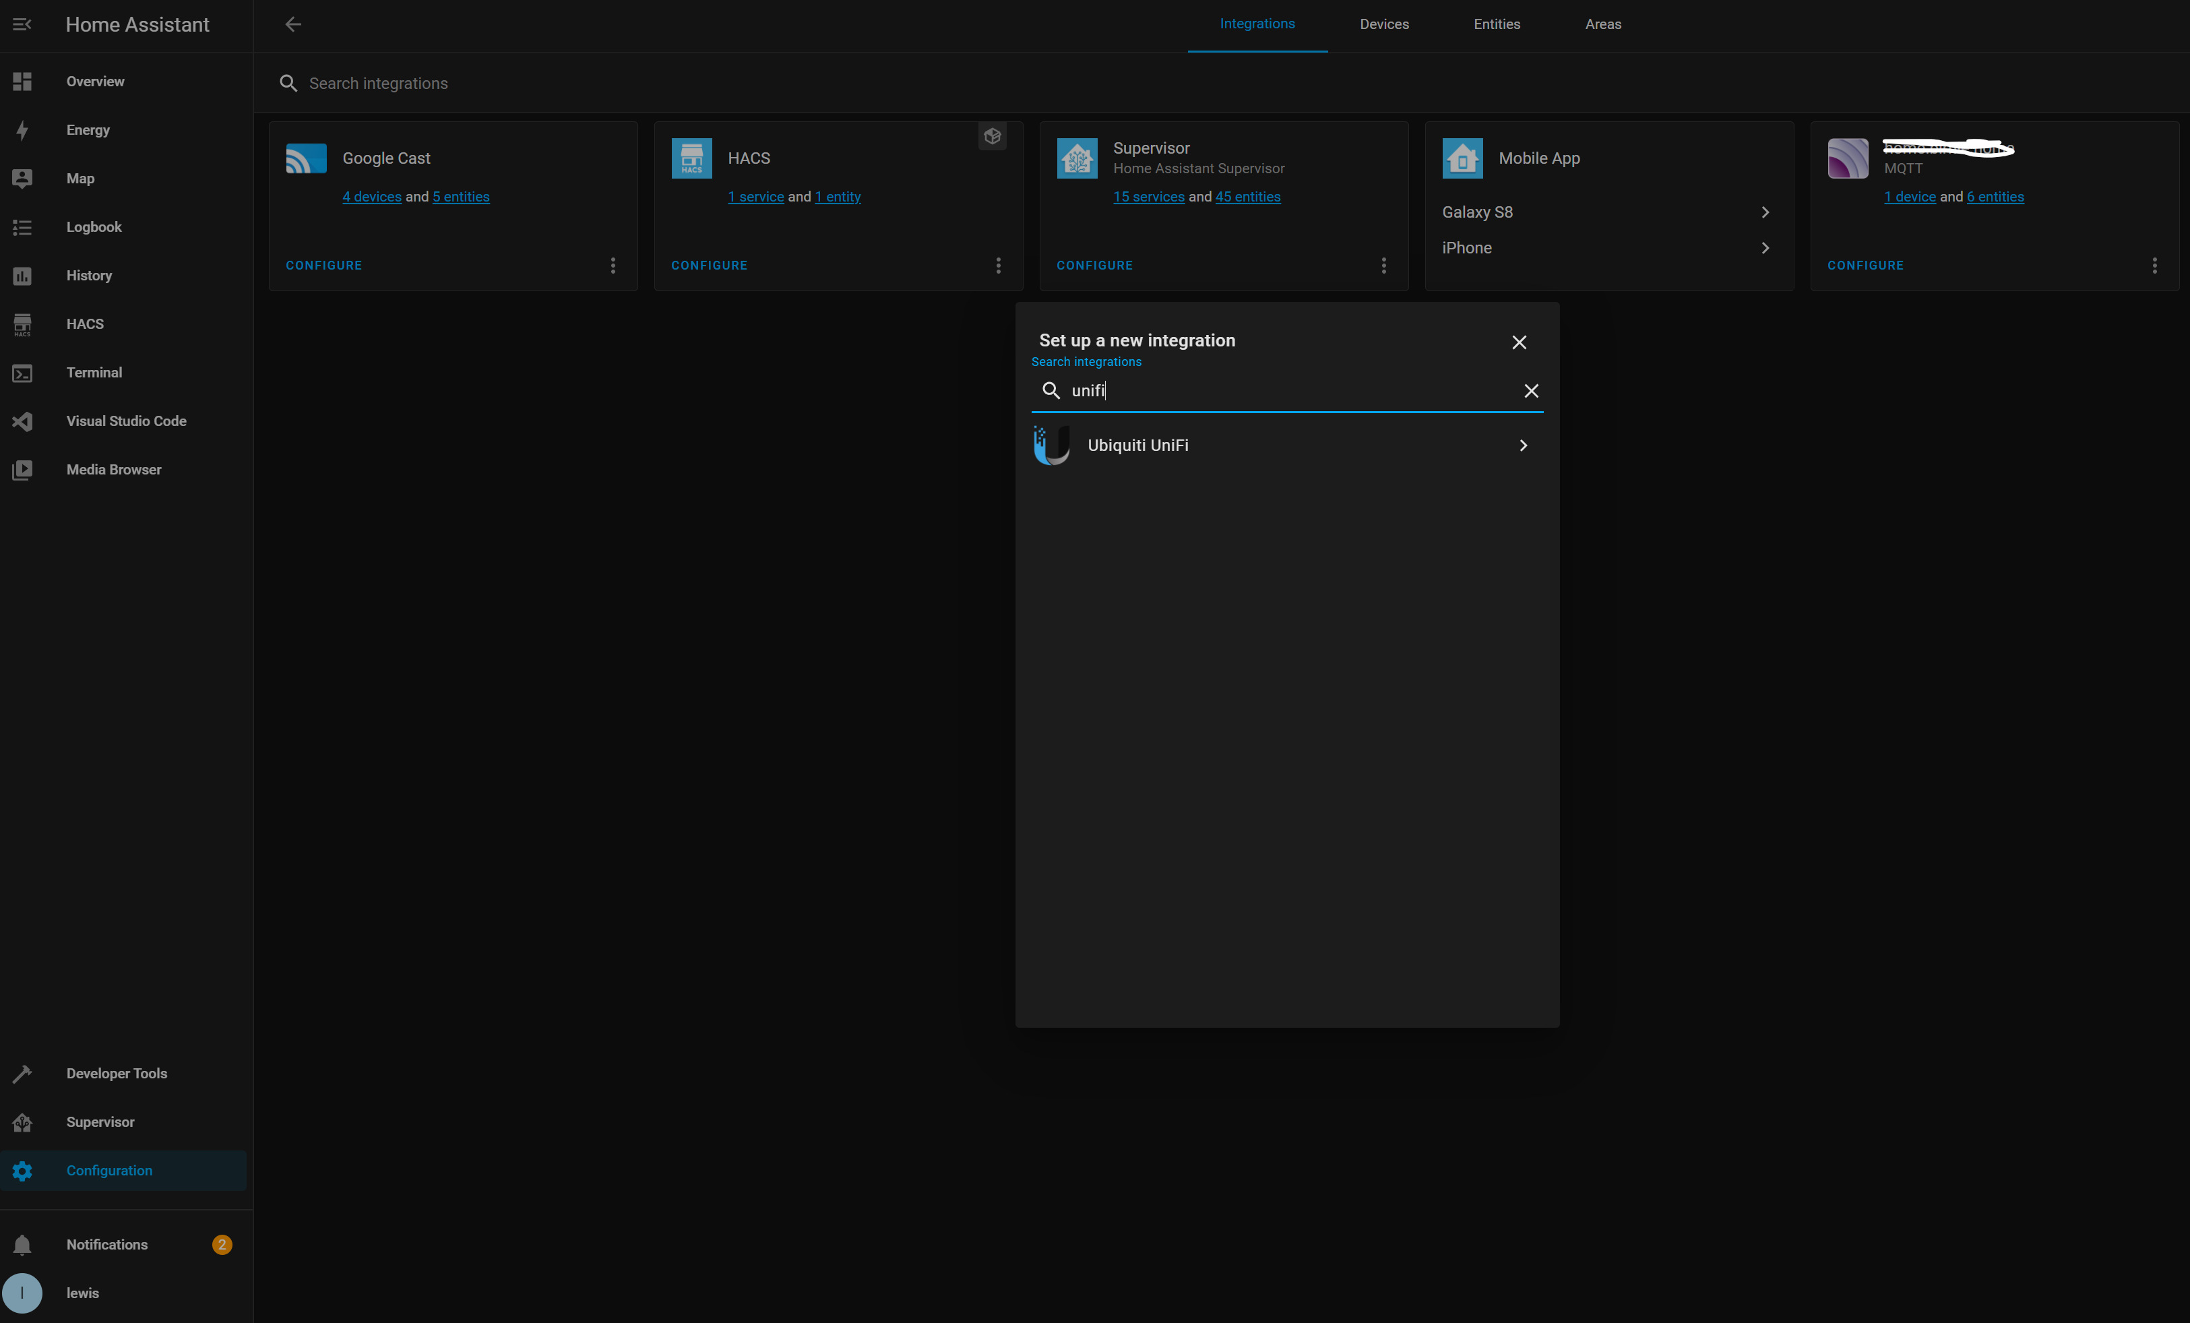
Task: Select the Ubiquiti UniFi integration result
Action: (1287, 445)
